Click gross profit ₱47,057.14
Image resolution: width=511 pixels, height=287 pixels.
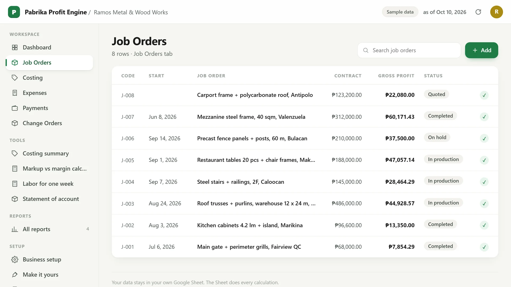tap(400, 160)
